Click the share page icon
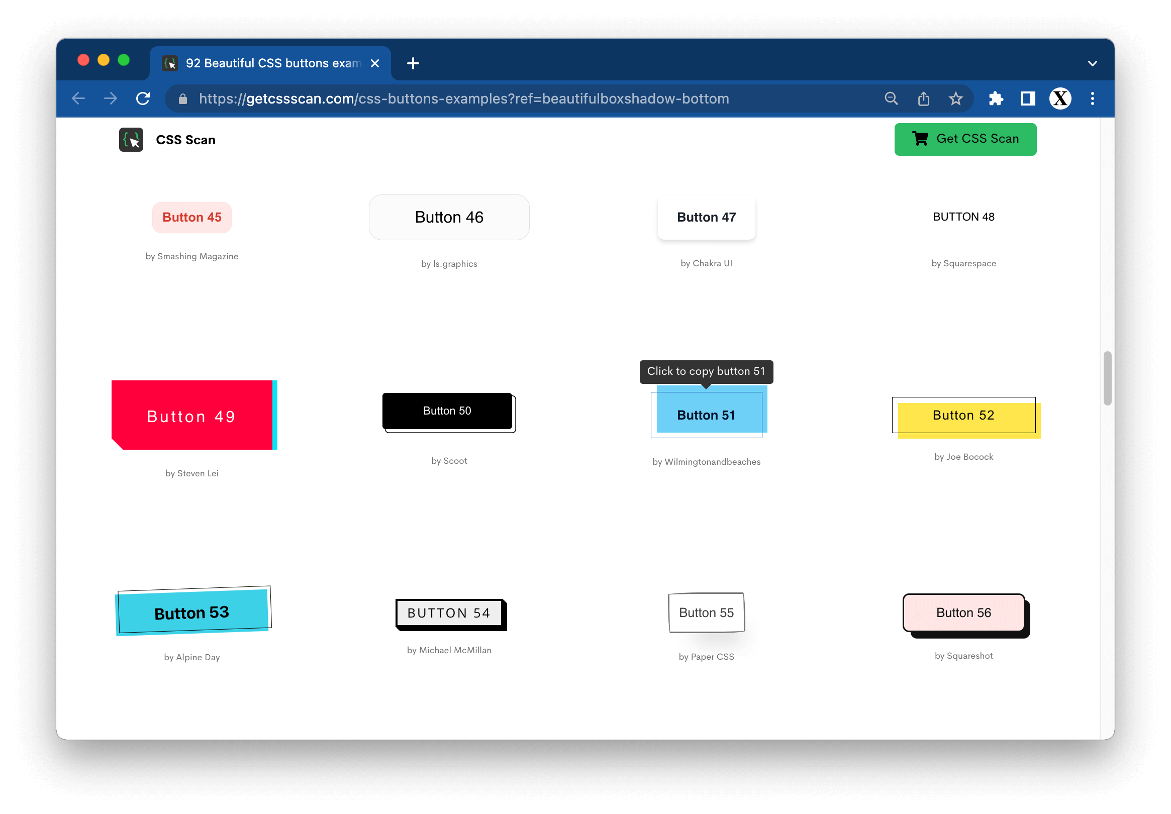 923,98
